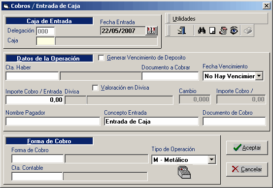Click the Delegación input field
Screen dimensions: 273x188
click(x=45, y=31)
